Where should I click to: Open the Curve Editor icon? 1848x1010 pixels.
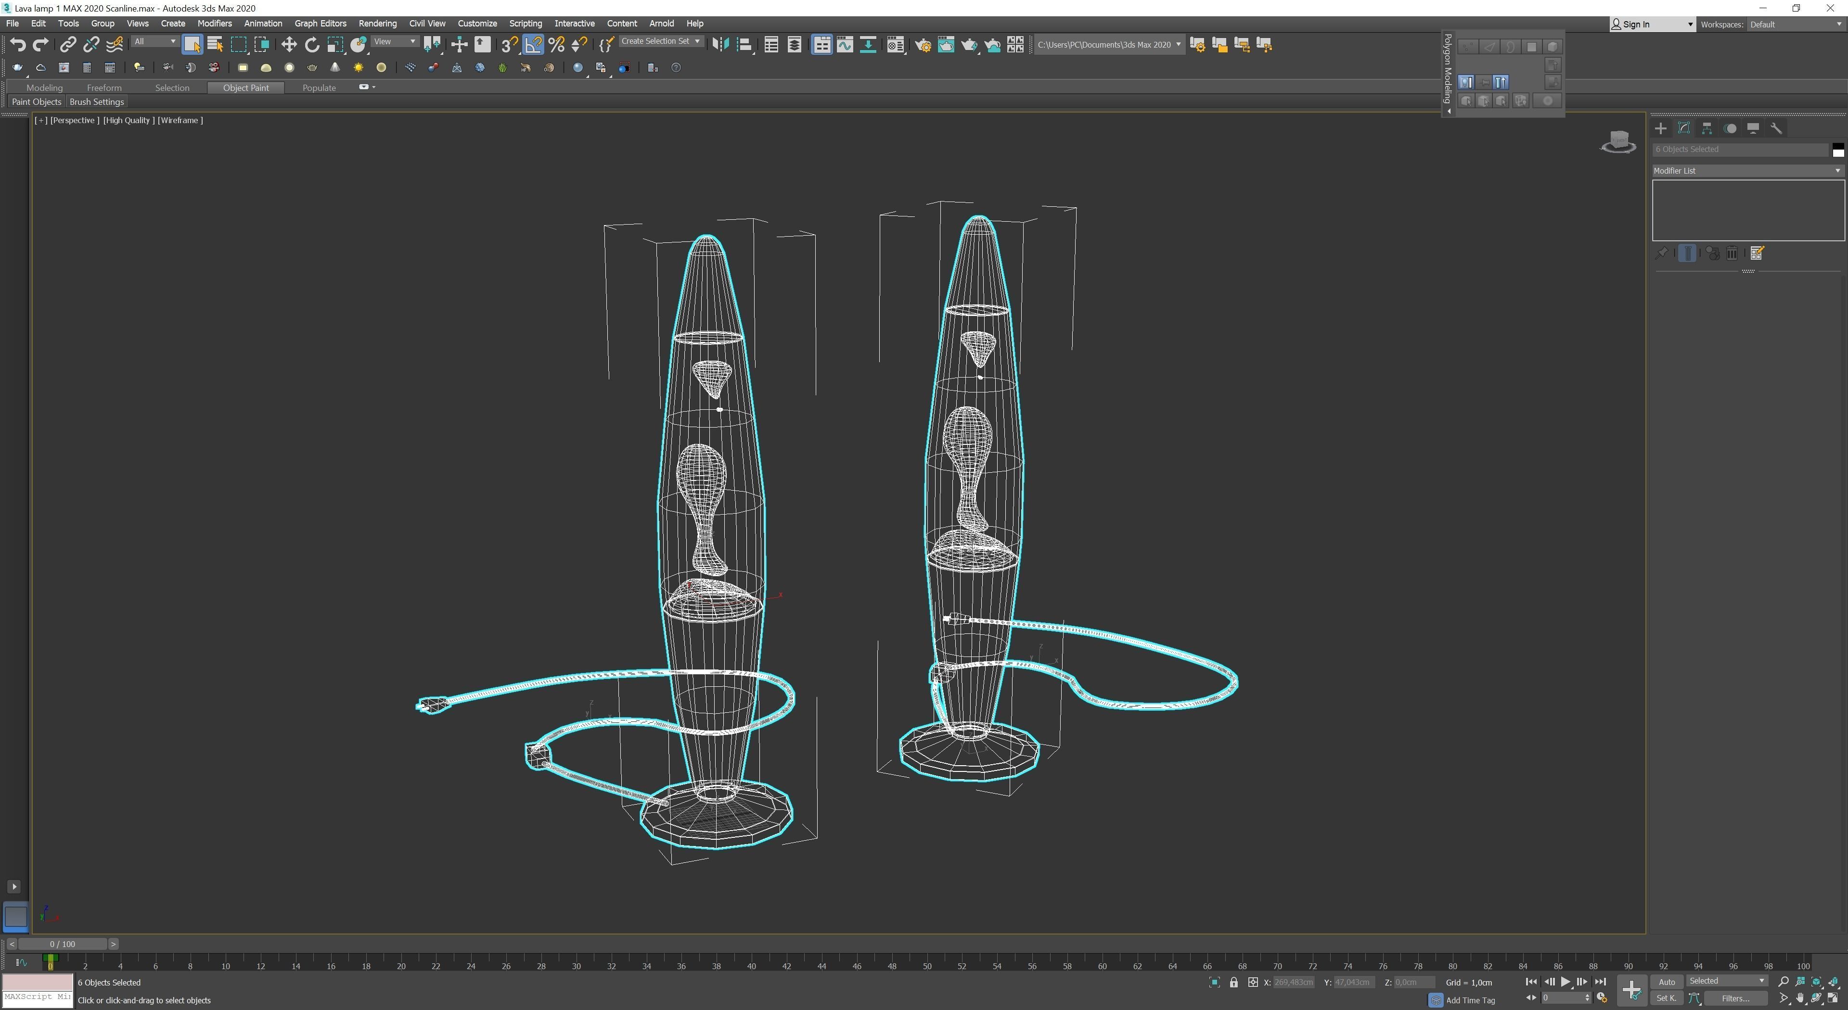pos(845,45)
